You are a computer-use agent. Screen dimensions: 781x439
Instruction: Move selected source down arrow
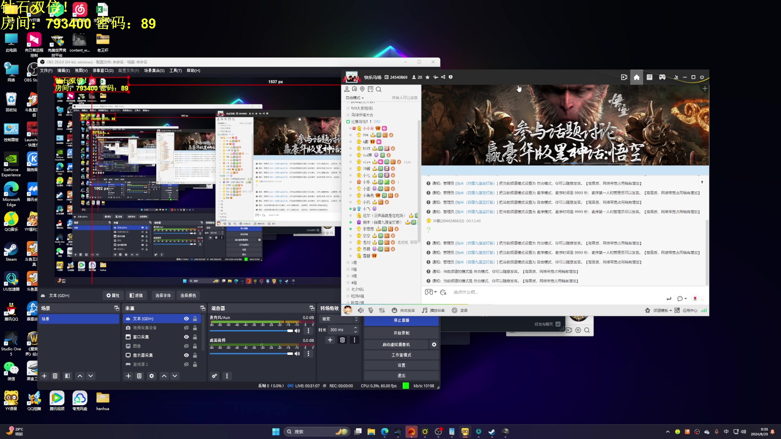tap(175, 376)
